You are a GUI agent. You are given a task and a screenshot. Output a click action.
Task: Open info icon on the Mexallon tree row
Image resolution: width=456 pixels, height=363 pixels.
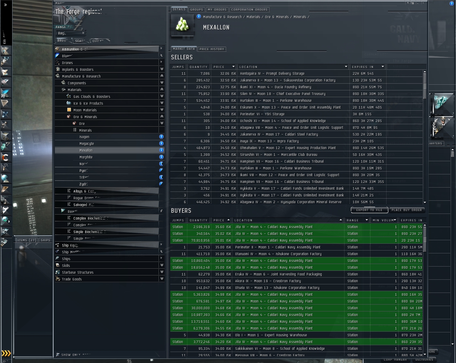pyautogui.click(x=161, y=150)
